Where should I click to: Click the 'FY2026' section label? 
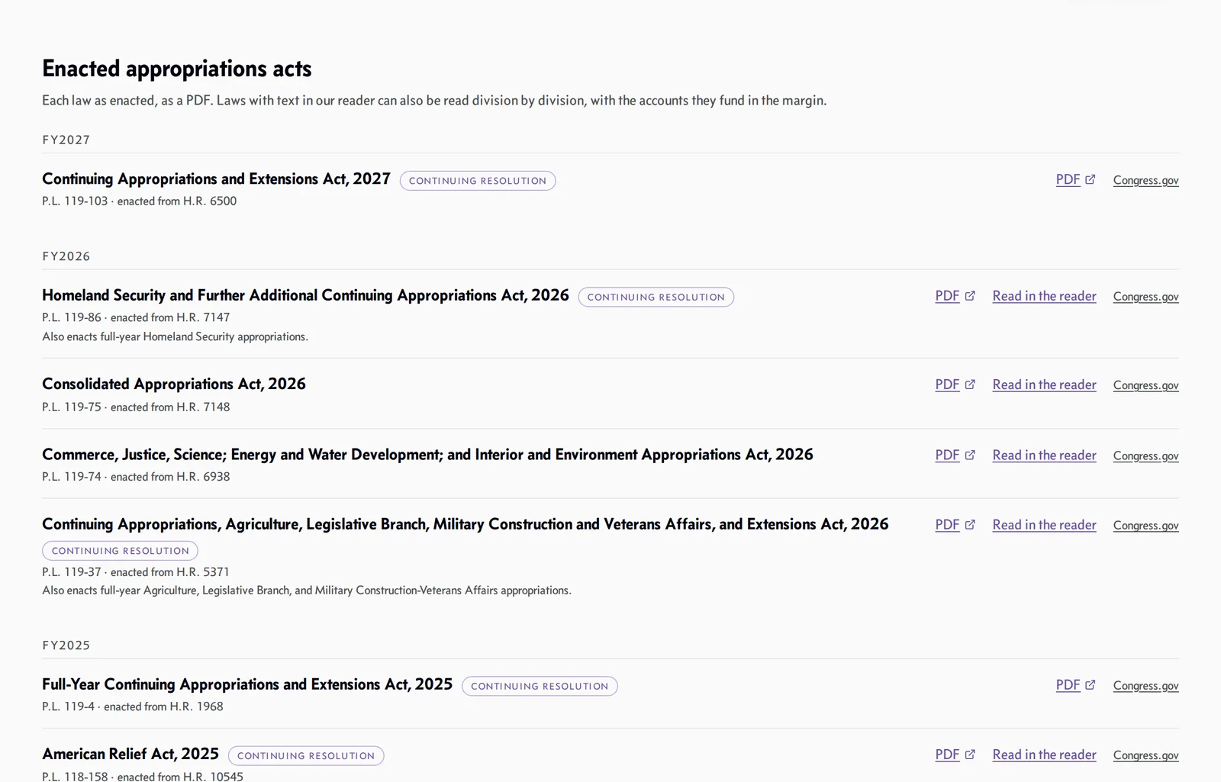click(x=66, y=256)
